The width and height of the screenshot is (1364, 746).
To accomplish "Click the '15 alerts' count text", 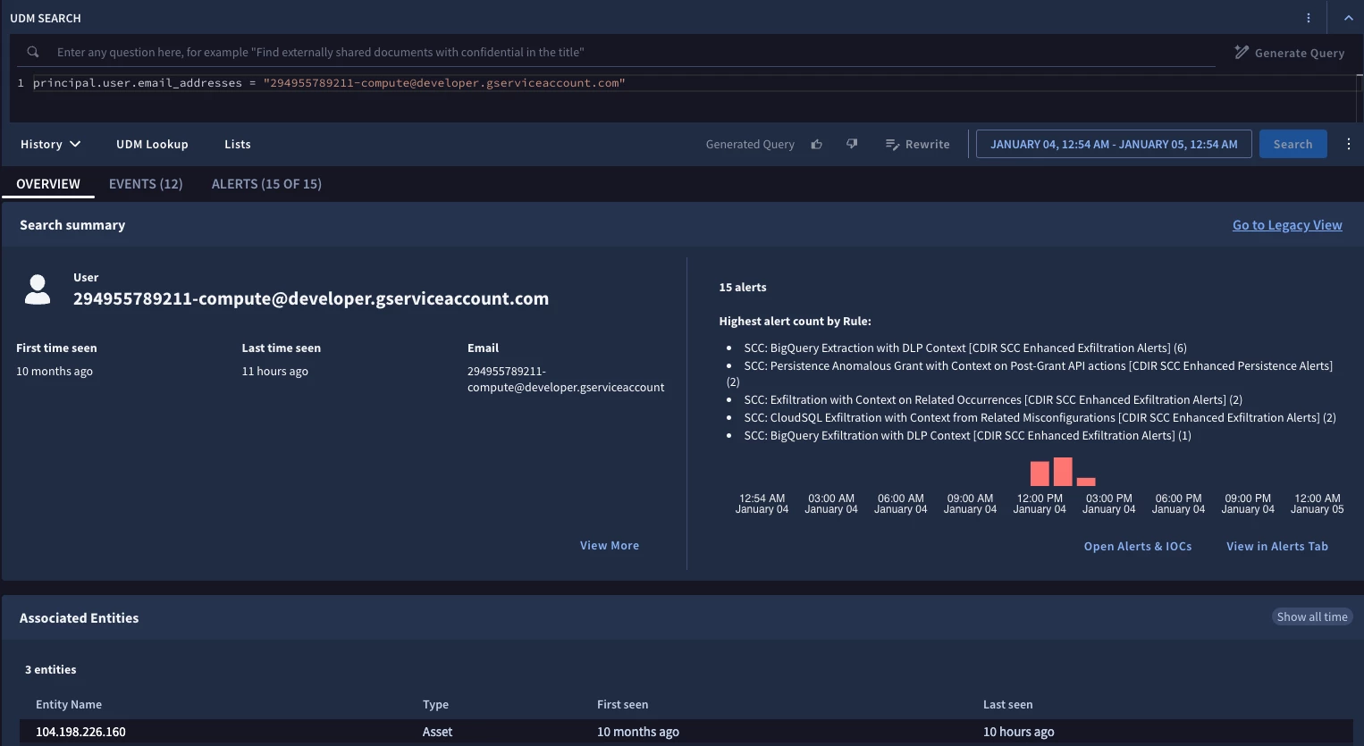I will click(743, 287).
